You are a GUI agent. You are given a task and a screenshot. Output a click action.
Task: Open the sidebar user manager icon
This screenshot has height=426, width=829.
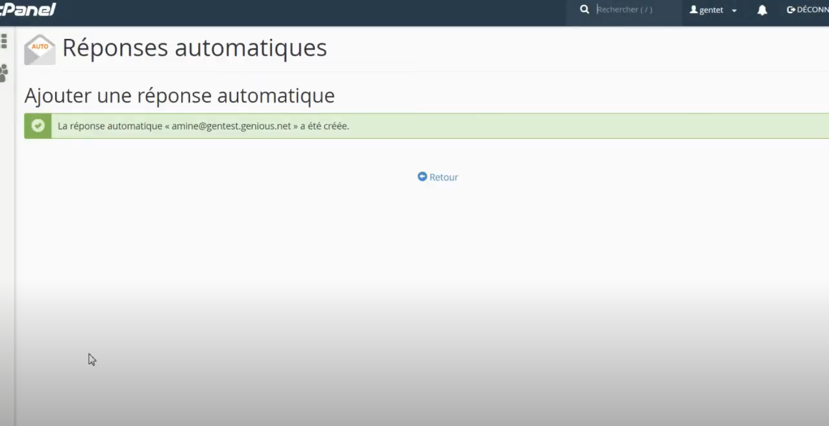coord(4,73)
